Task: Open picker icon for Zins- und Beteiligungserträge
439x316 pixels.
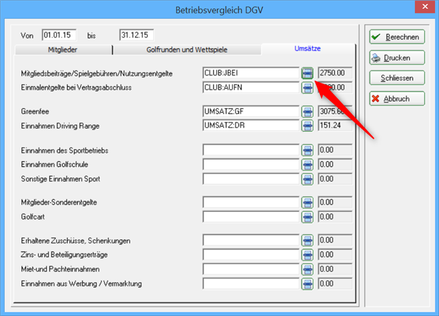Action: pyautogui.click(x=307, y=255)
